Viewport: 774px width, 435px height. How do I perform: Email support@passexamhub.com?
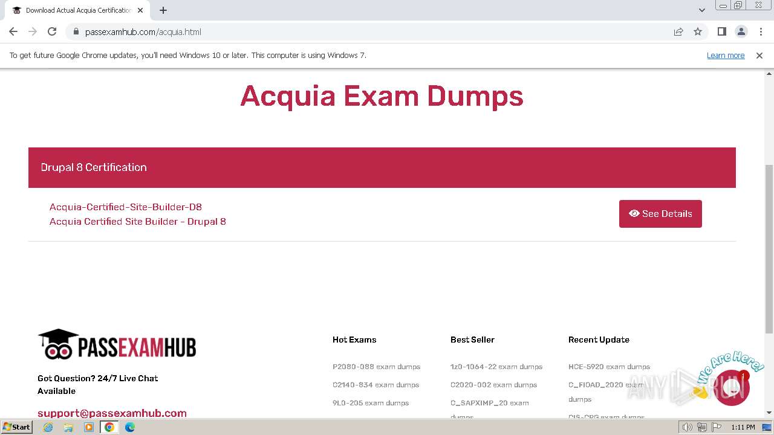coord(112,413)
